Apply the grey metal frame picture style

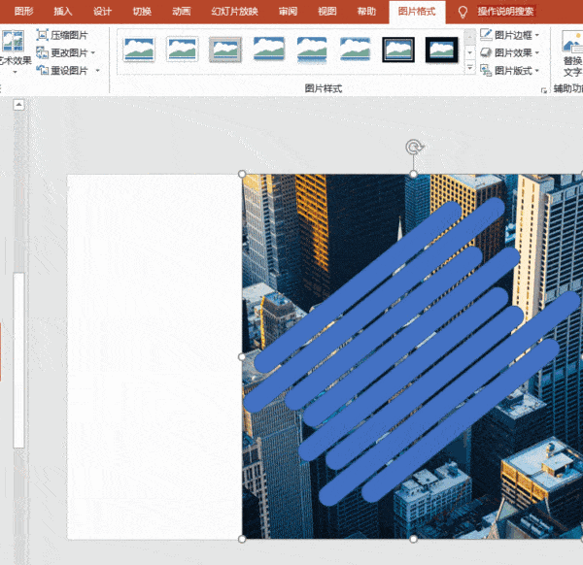coord(225,50)
